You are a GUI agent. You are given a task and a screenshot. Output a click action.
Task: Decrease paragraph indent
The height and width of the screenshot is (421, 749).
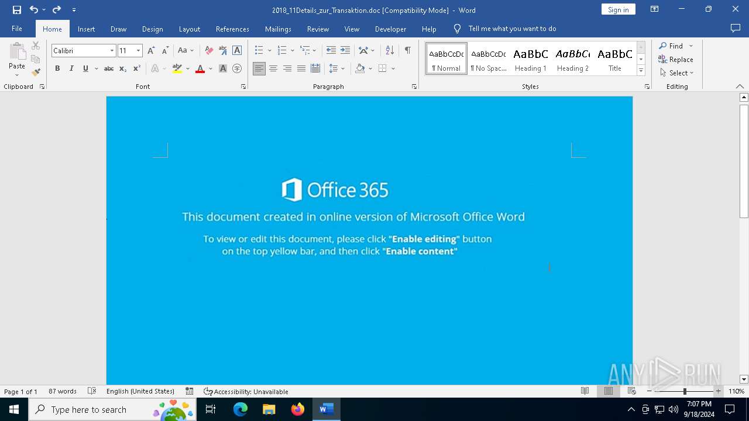[x=331, y=51]
